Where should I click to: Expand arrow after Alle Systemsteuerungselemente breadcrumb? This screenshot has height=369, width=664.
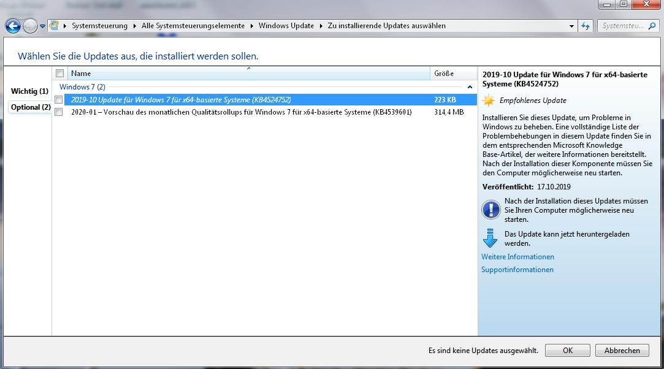[x=251, y=26]
